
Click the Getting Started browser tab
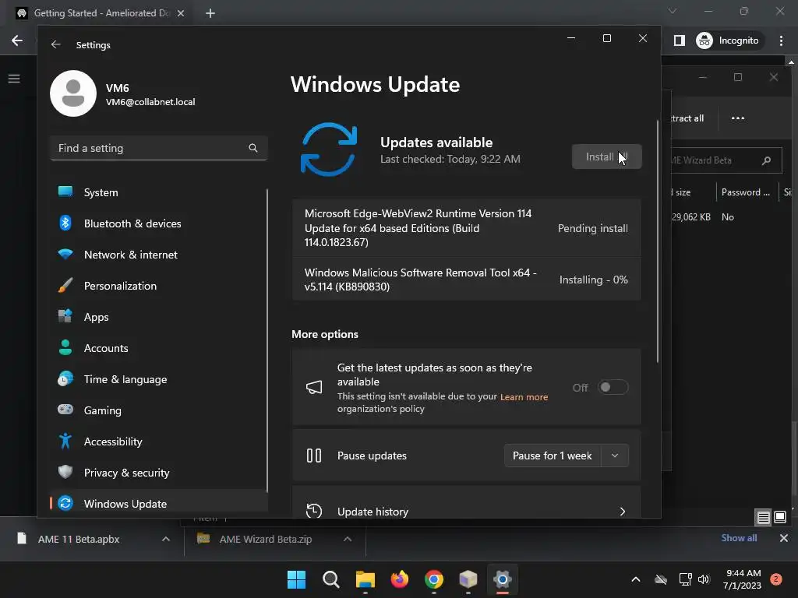[101, 13]
